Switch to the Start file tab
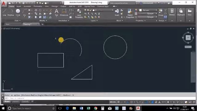This screenshot has height=111, width=197. 7,24
